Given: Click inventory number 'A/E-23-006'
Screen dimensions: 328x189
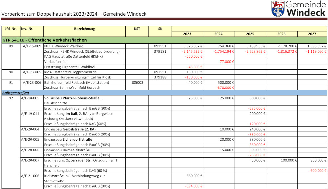Looking at the screenshot, I should [x=32, y=83].
